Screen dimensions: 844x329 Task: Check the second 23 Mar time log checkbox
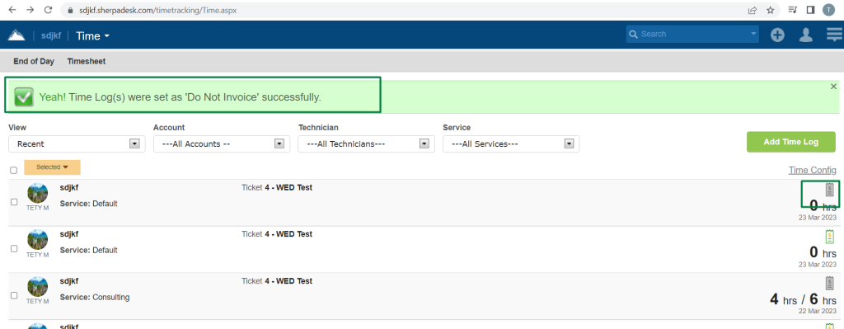(14, 249)
